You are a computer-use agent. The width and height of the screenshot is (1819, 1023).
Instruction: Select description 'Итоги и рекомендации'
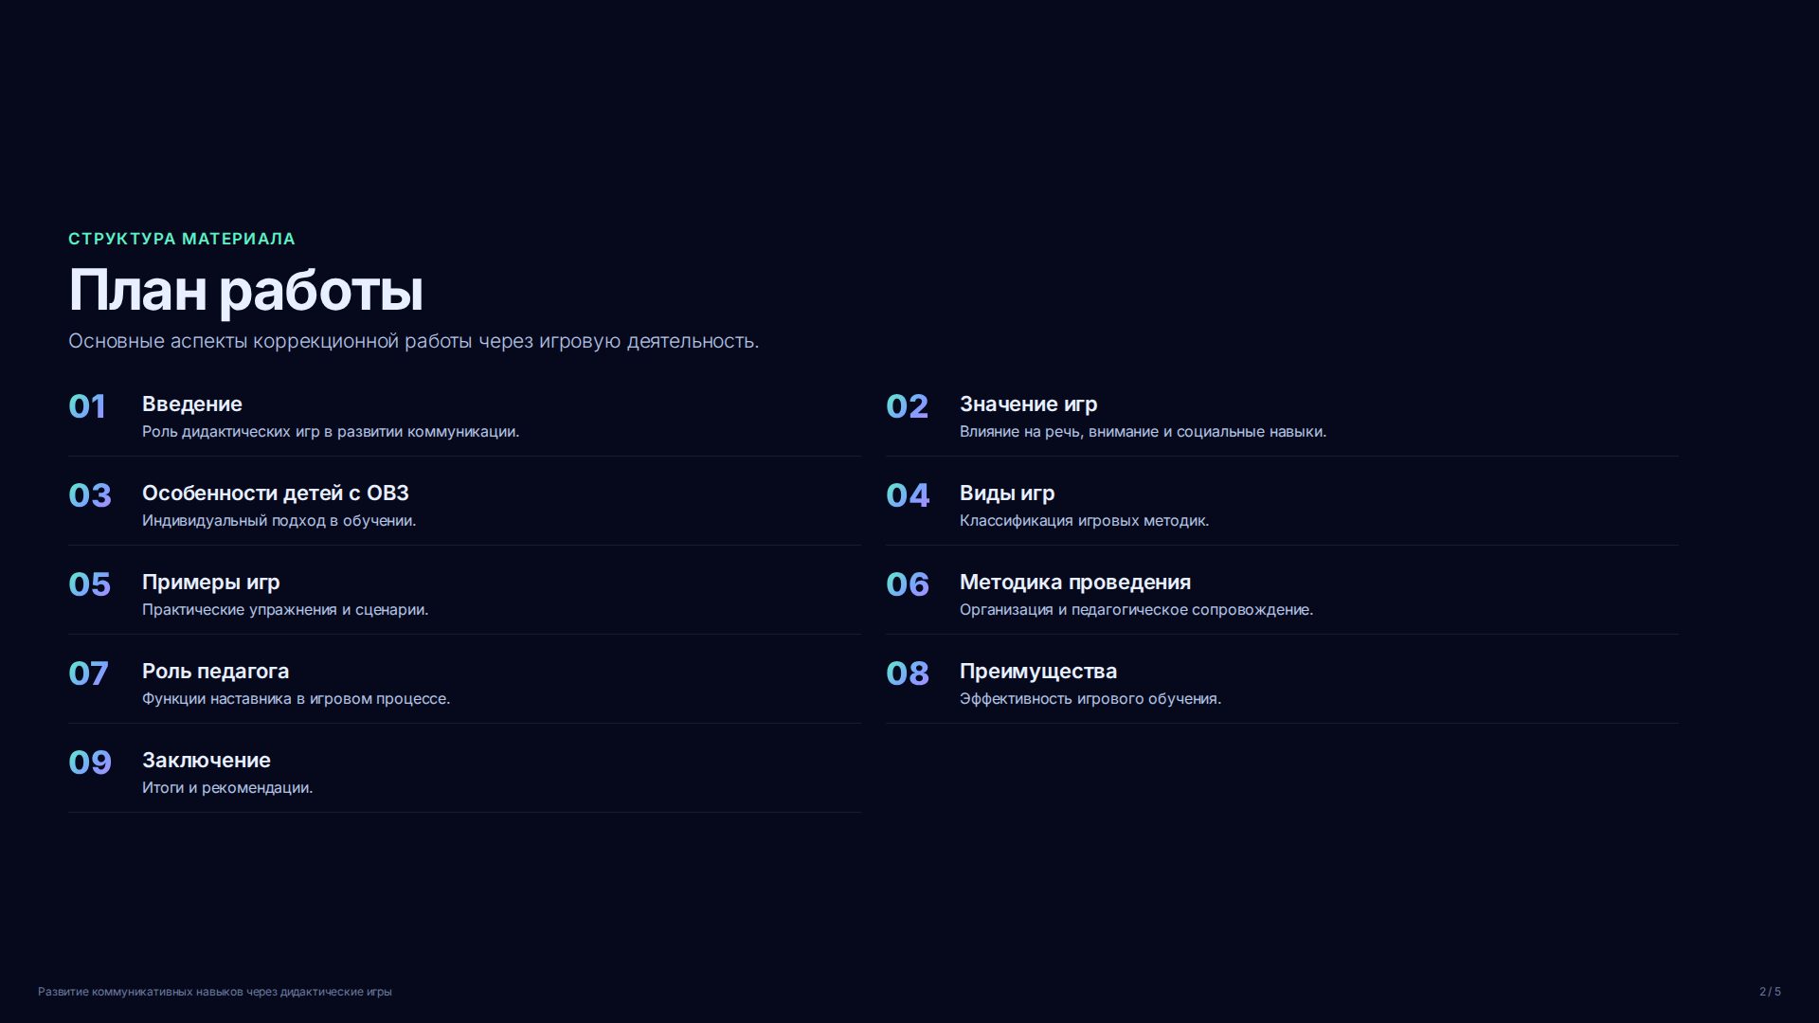point(227,788)
